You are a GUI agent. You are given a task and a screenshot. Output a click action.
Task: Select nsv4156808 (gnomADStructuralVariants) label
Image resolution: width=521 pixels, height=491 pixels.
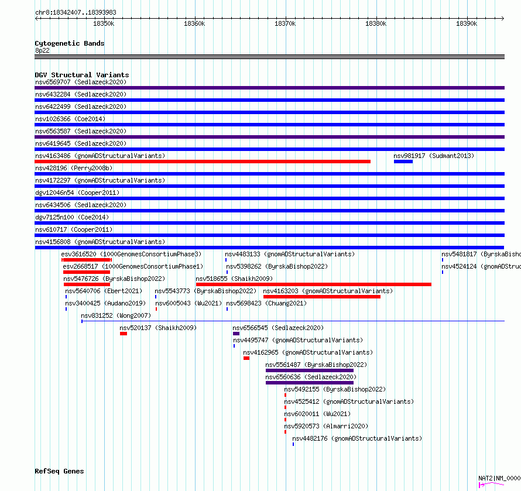coord(100,242)
